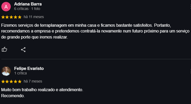
Task: Click the 'há 11 meses' timestamp
Action: tap(34, 17)
